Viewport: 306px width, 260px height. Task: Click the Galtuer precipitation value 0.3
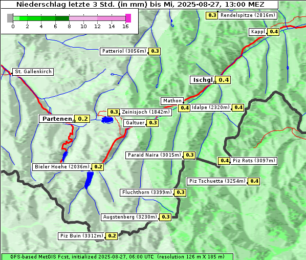[x=152, y=123]
